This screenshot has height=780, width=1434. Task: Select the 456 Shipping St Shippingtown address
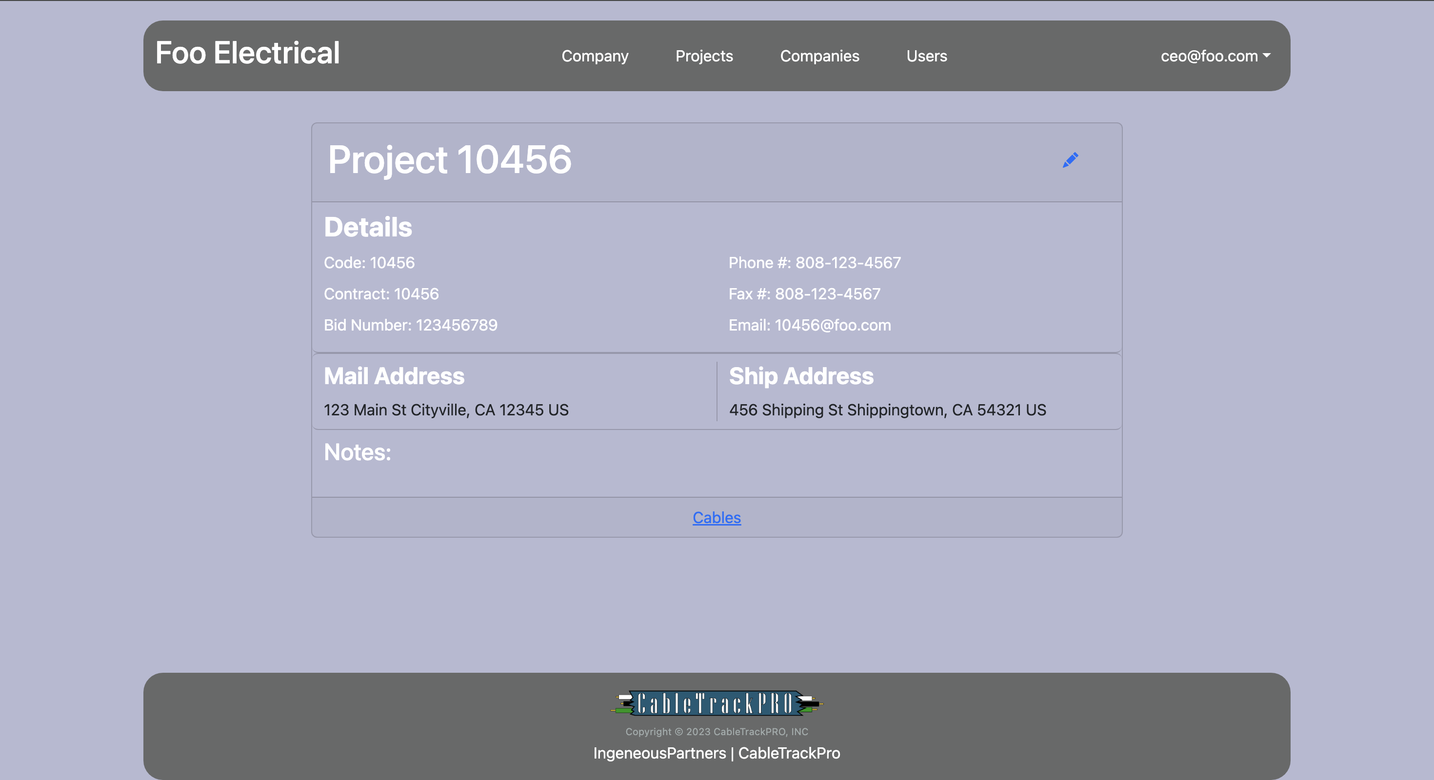(x=887, y=410)
